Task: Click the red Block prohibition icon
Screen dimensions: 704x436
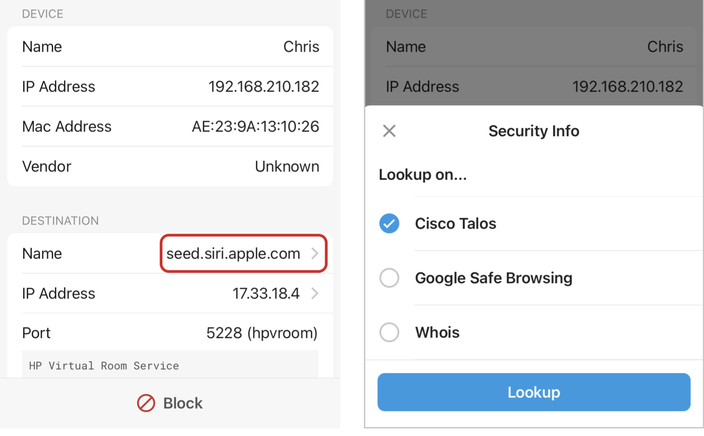Action: click(146, 403)
